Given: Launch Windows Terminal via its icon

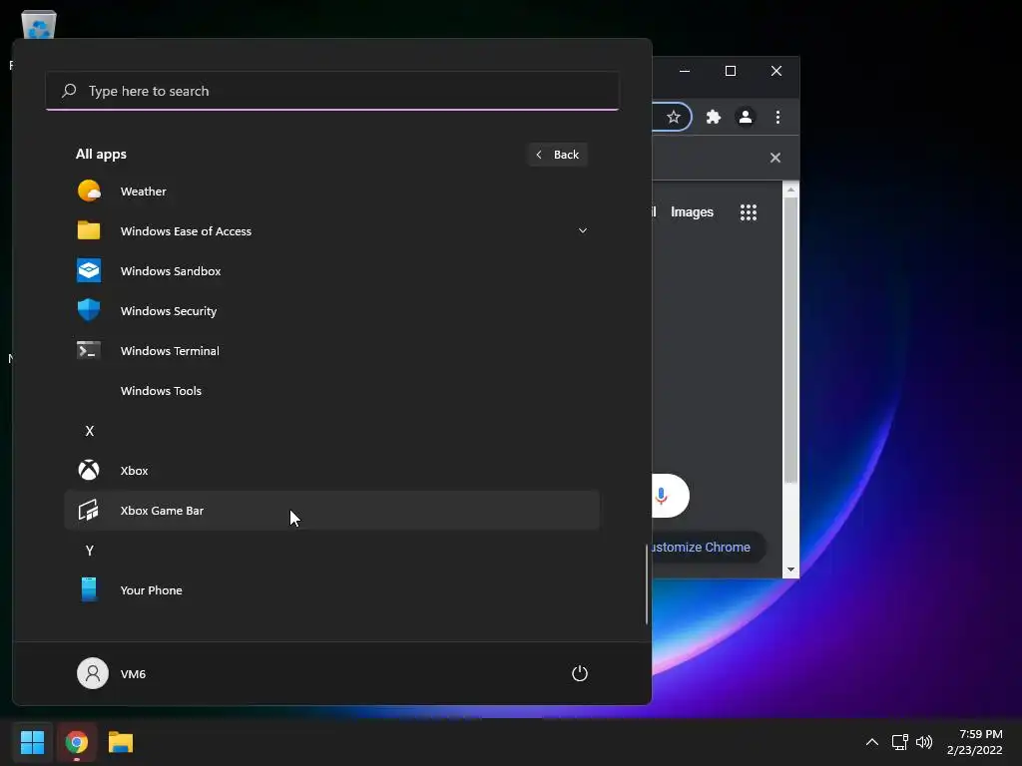Looking at the screenshot, I should [89, 350].
